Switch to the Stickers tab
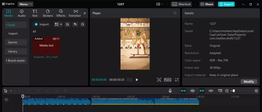Image resolution: width=262 pixels, height=112 pixels. click(48, 13)
